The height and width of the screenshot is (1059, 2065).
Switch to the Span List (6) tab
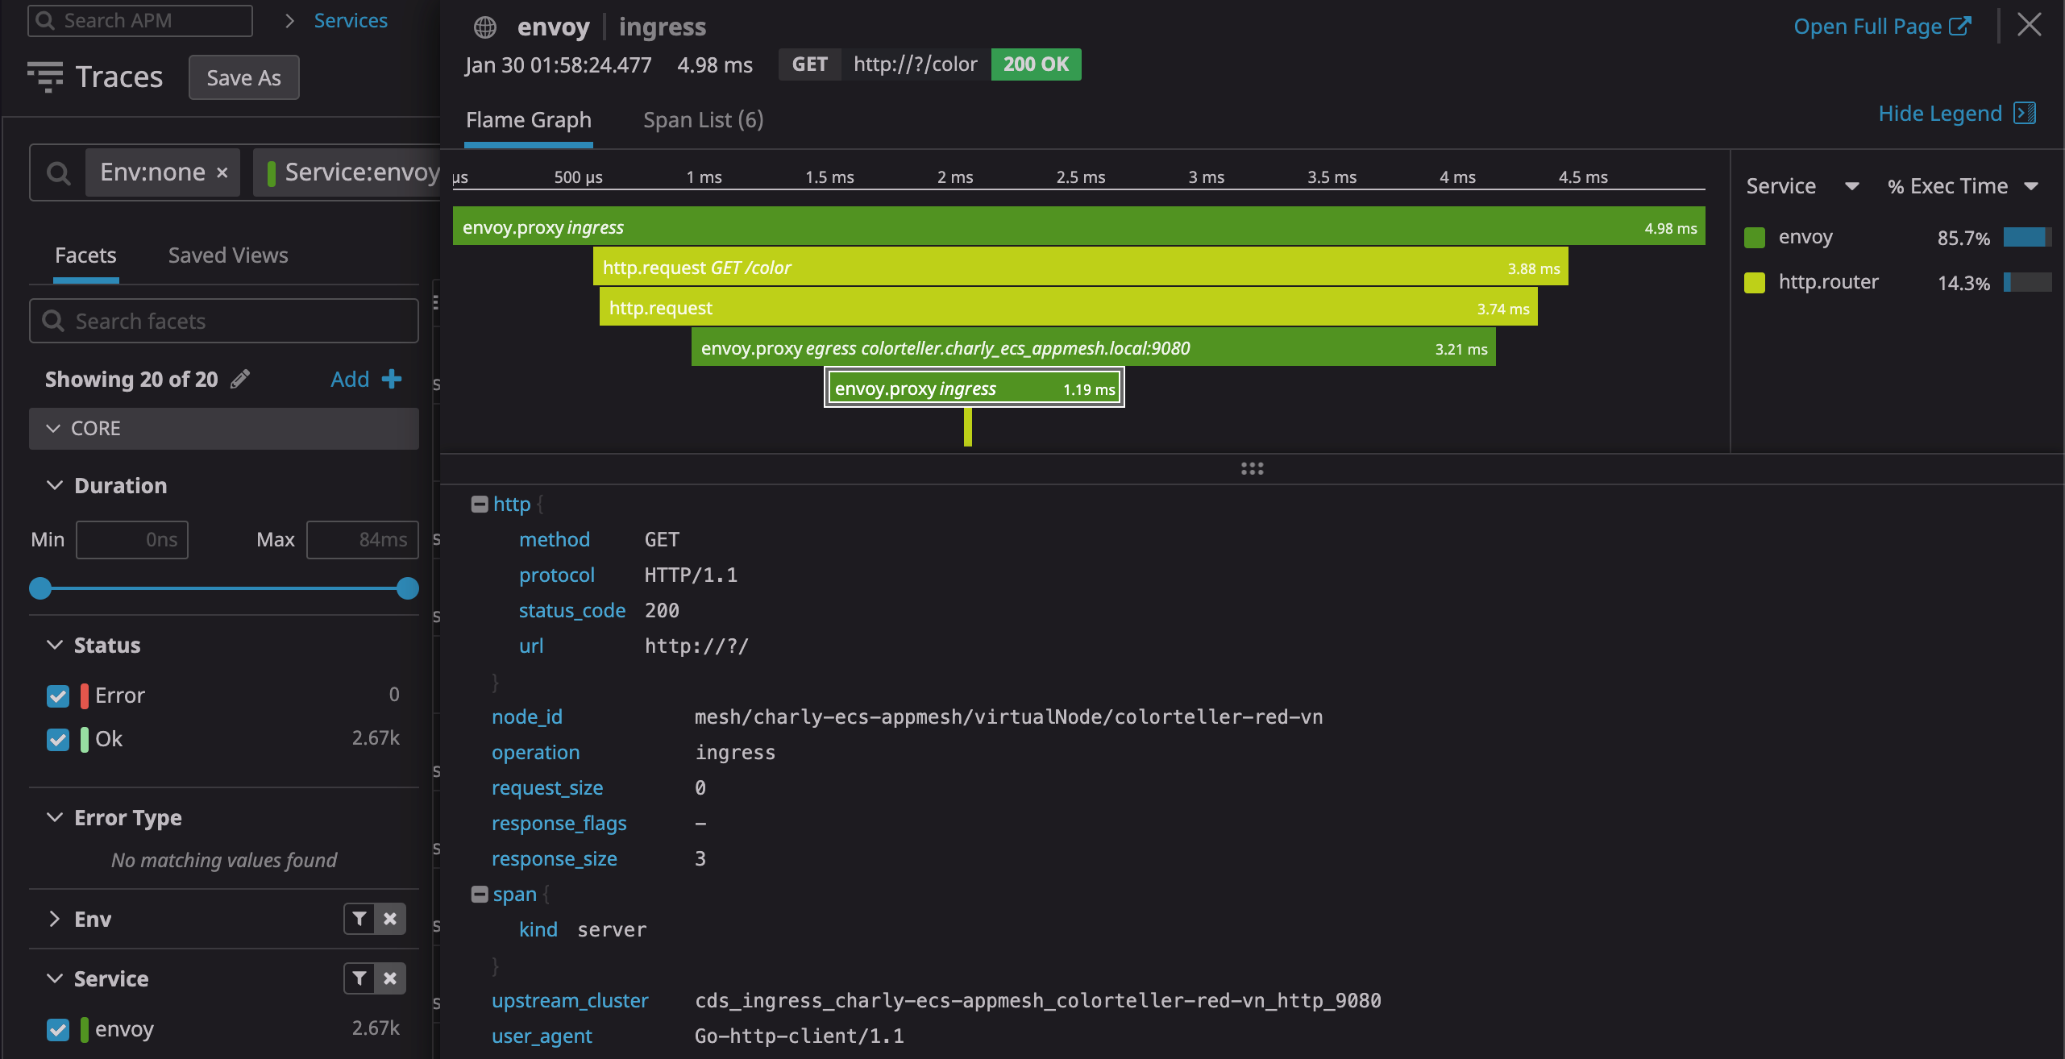click(x=704, y=120)
